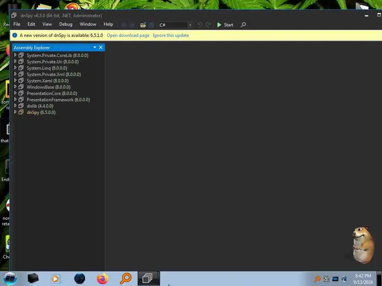Click the Undo arrow icon
Viewport: 382px width, 286px height.
tap(200, 25)
